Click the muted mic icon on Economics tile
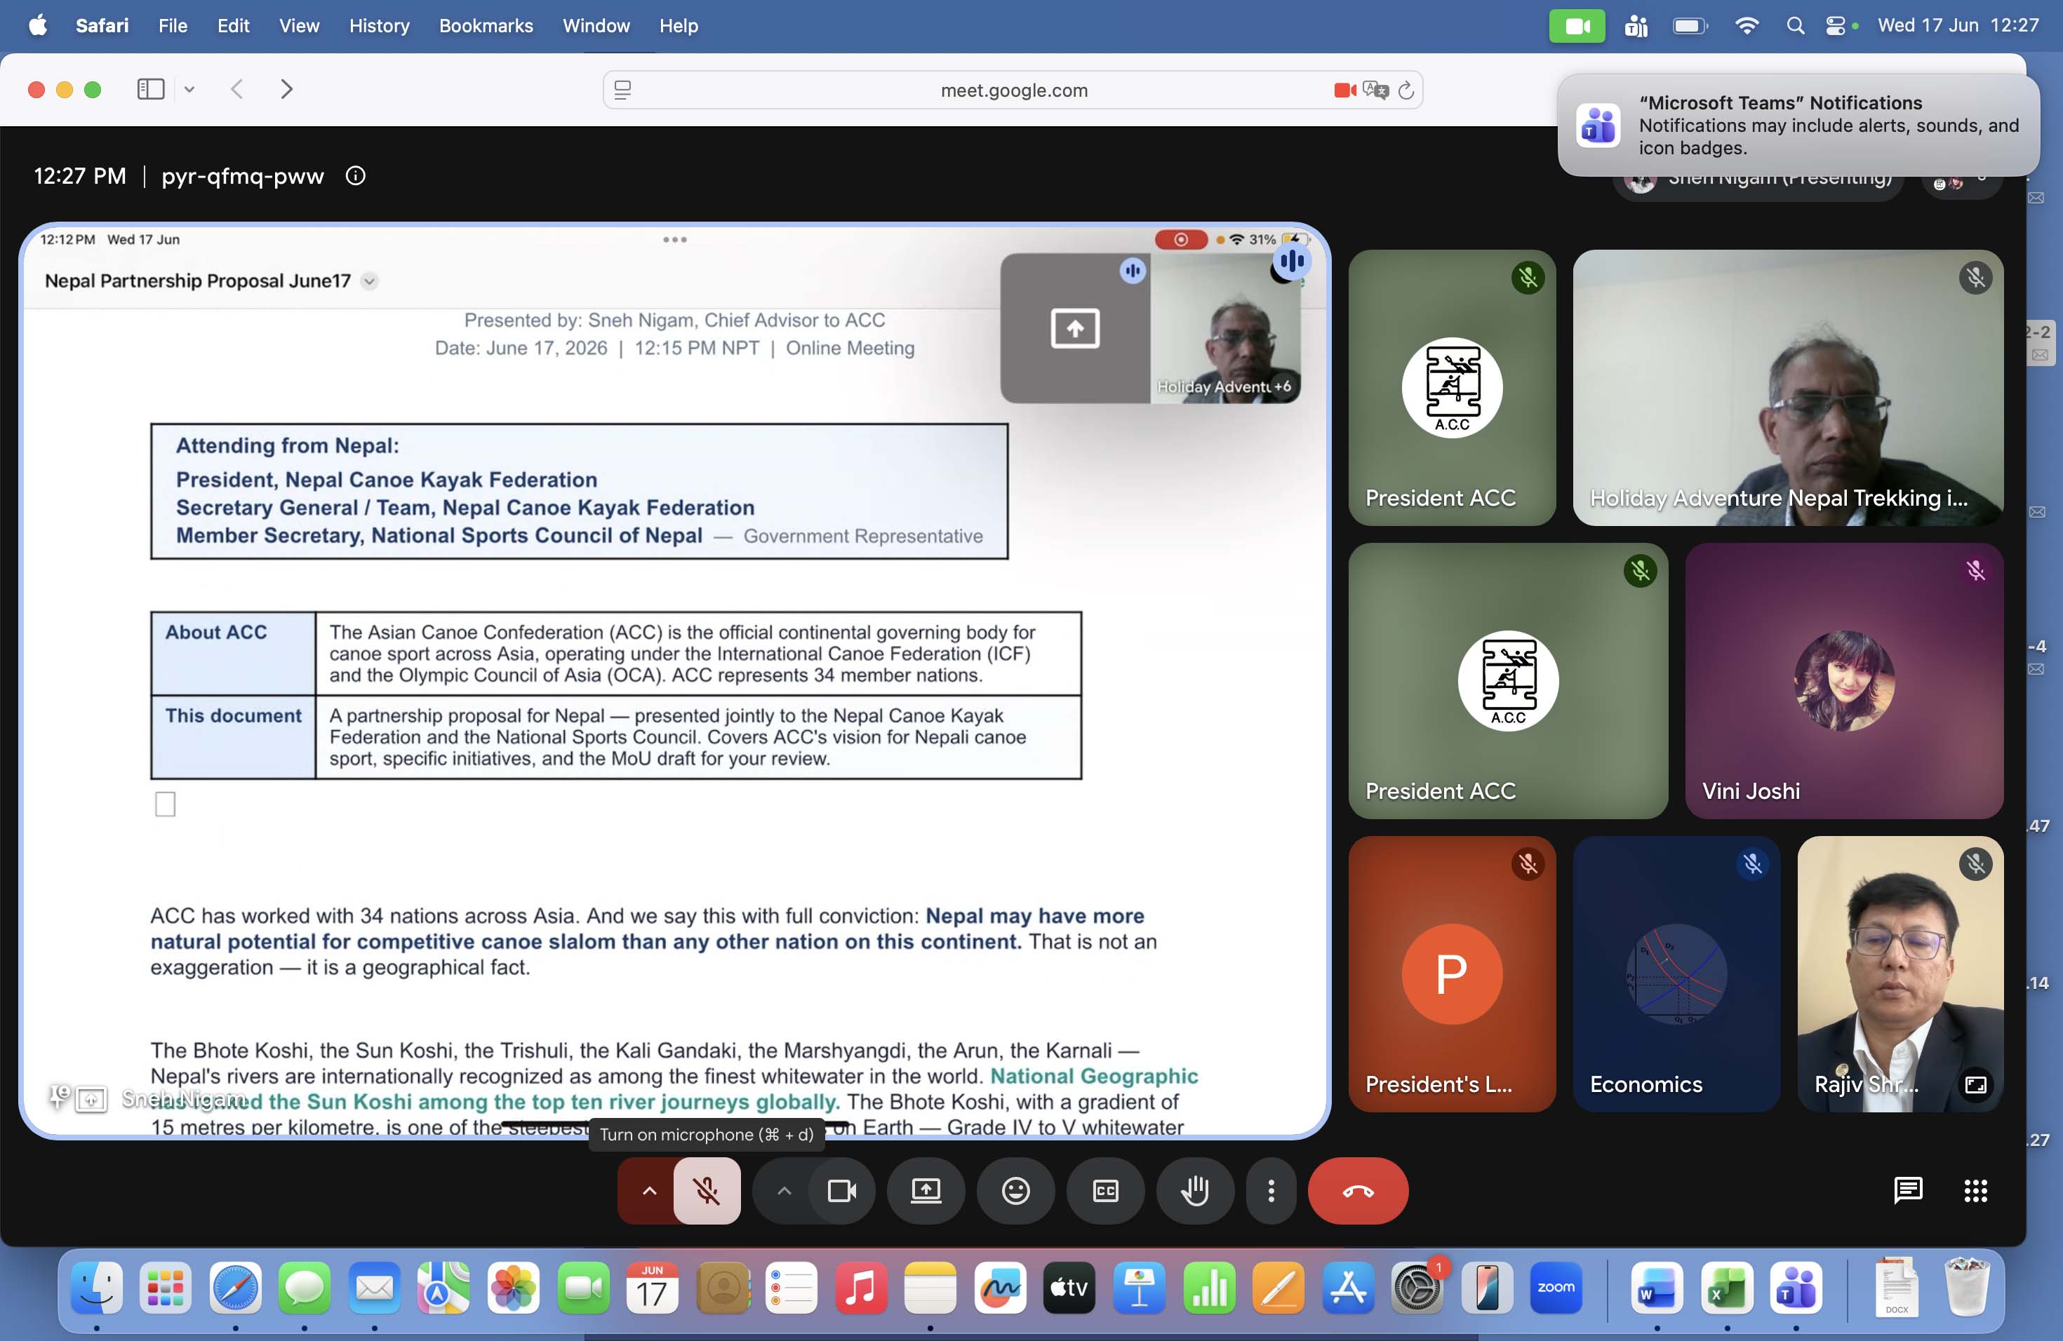The width and height of the screenshot is (2063, 1341). [1752, 863]
